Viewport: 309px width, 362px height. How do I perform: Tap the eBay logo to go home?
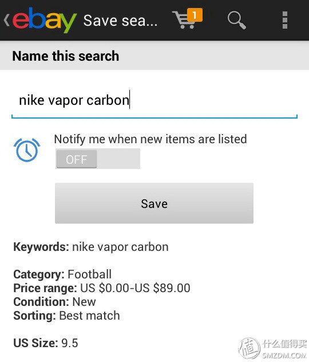click(45, 20)
